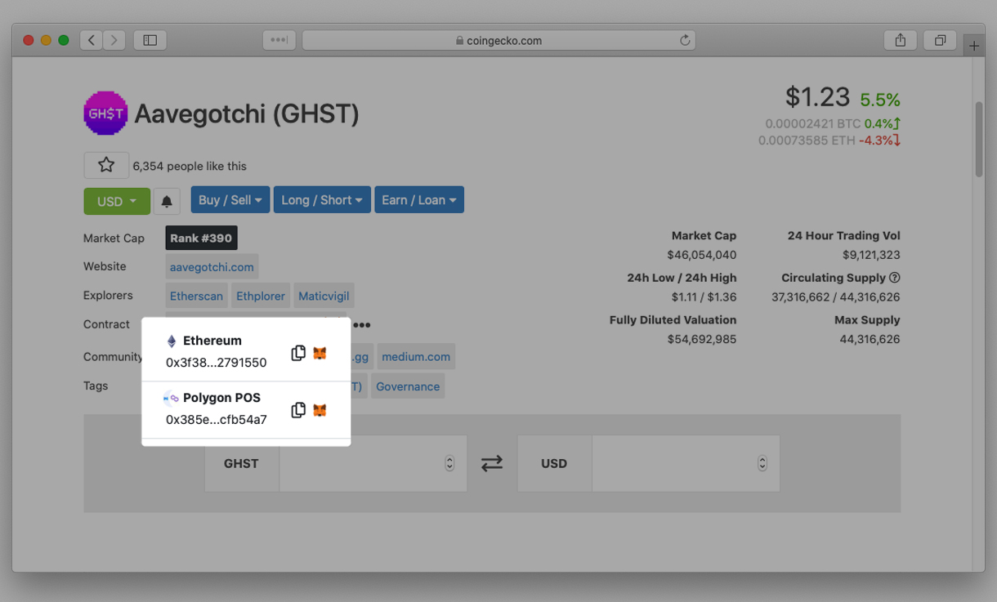Click the 0.00002421 BTC value

pos(813,124)
